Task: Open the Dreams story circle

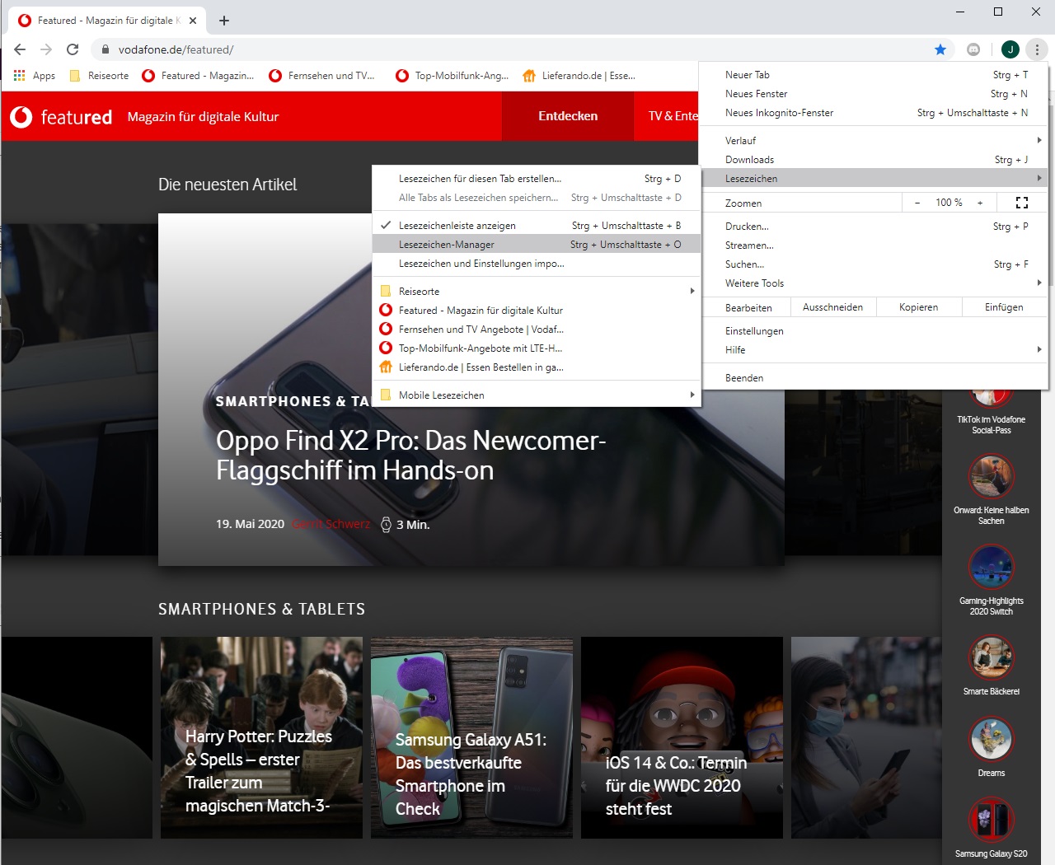Action: (991, 738)
